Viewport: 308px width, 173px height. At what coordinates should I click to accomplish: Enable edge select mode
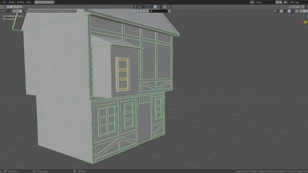17,11
